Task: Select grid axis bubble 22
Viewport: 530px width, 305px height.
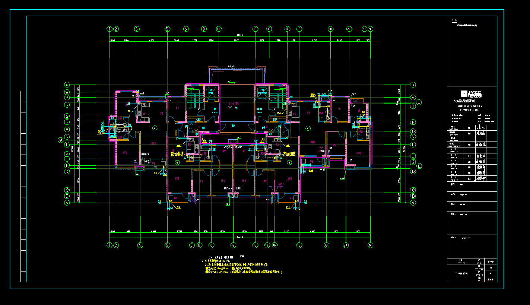Action: click(349, 29)
